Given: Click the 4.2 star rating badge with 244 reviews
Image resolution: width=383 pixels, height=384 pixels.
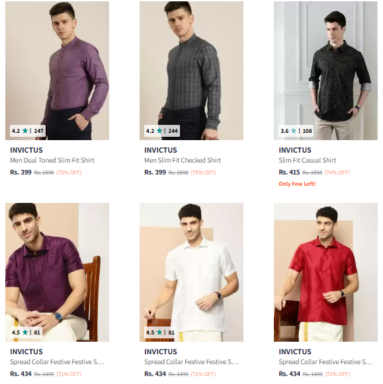Looking at the screenshot, I should [x=162, y=131].
